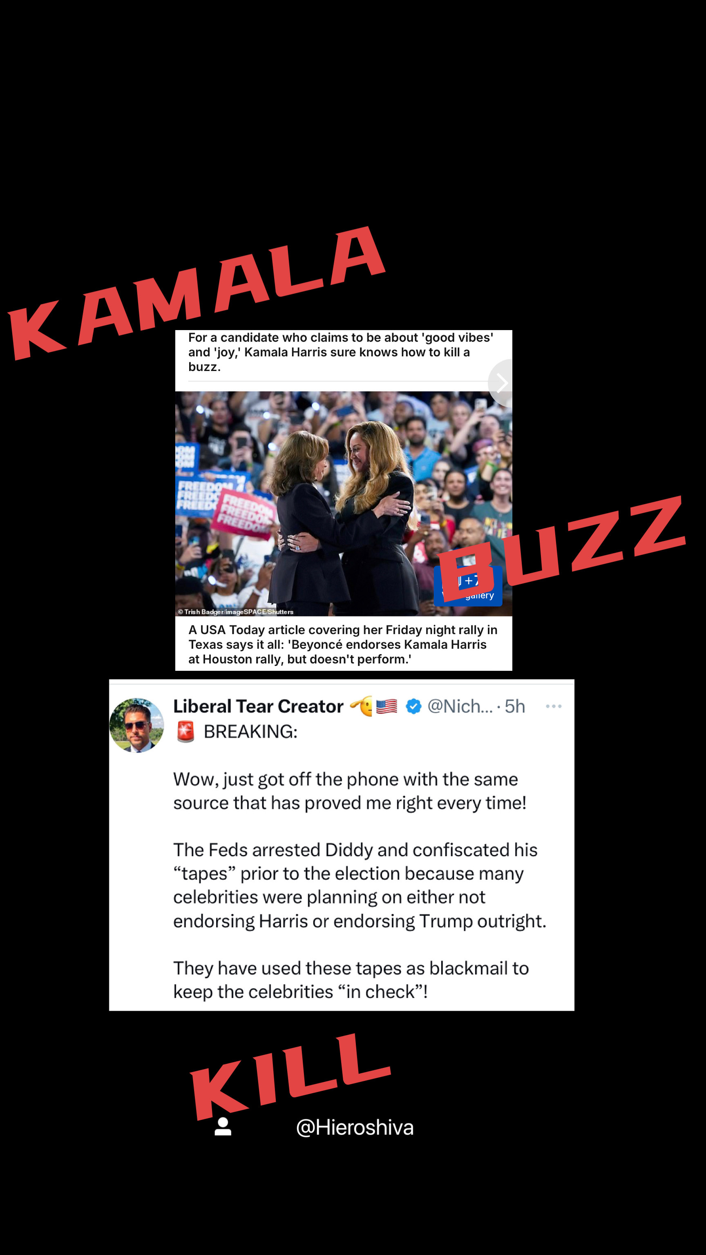Open the blue view gallery button
The width and height of the screenshot is (706, 1255).
coord(468,587)
